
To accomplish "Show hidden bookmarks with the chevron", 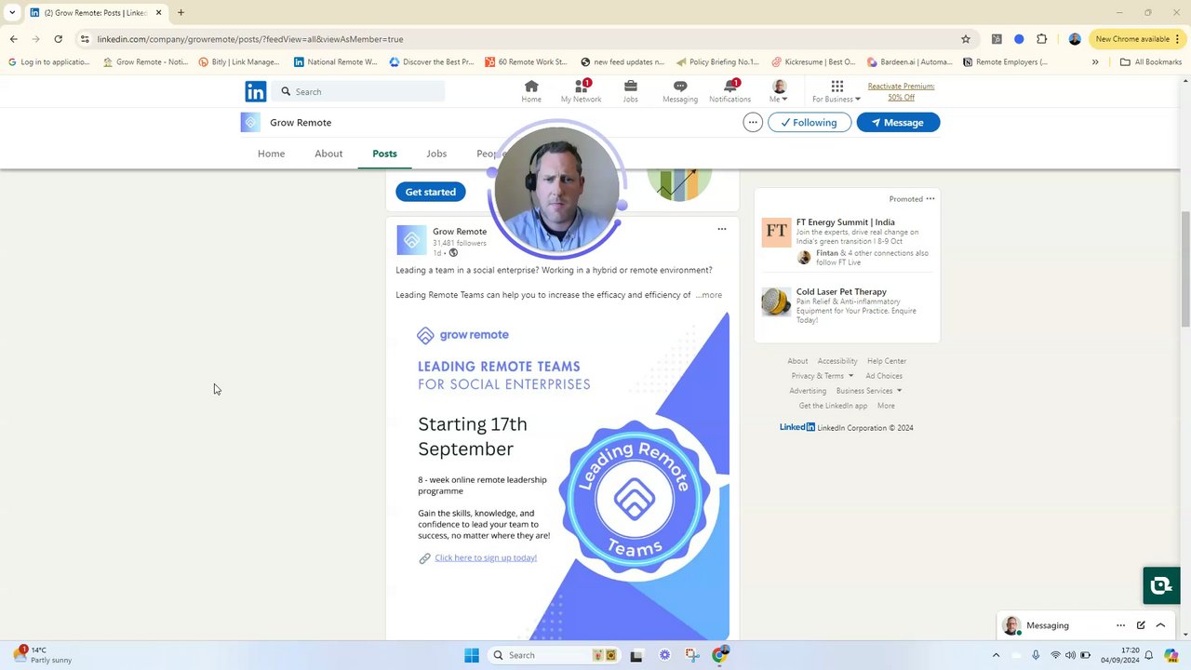I will (x=1095, y=62).
